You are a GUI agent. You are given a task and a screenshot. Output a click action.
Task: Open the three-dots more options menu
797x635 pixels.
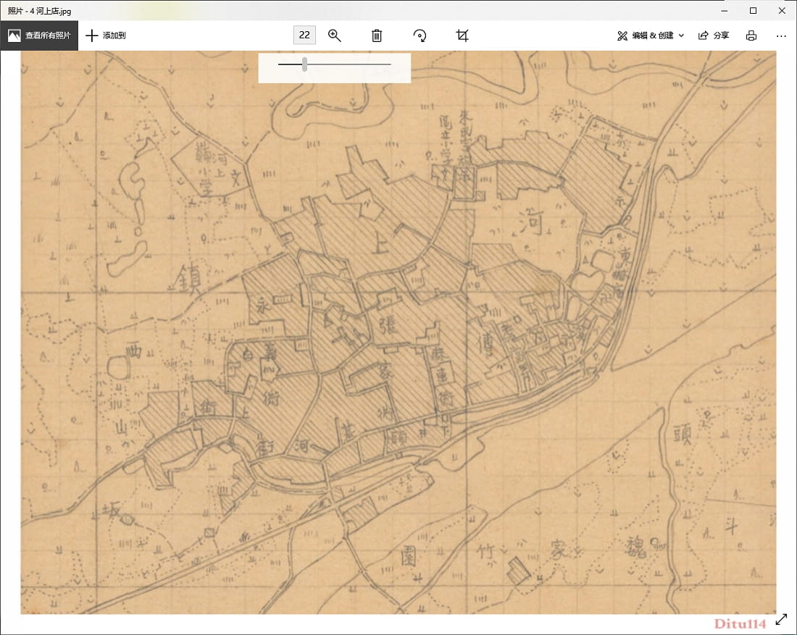[781, 35]
